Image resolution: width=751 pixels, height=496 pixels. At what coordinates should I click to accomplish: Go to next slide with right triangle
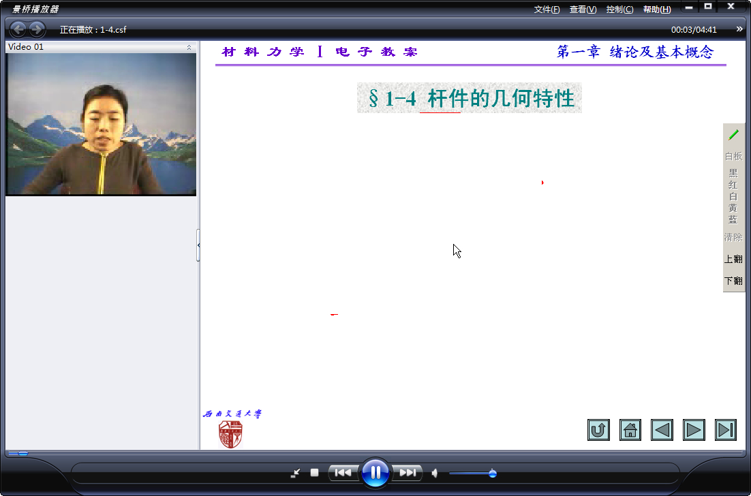[x=694, y=430]
